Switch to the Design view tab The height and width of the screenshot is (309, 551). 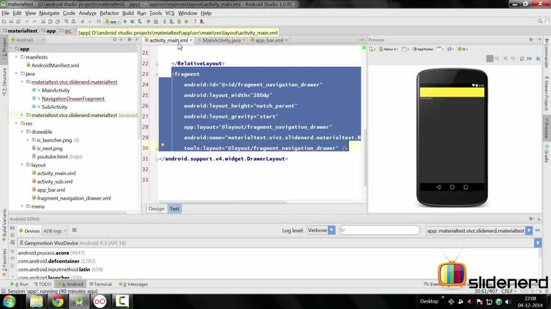156,209
